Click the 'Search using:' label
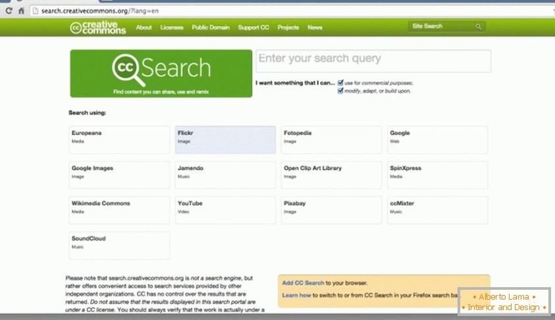 tap(88, 113)
